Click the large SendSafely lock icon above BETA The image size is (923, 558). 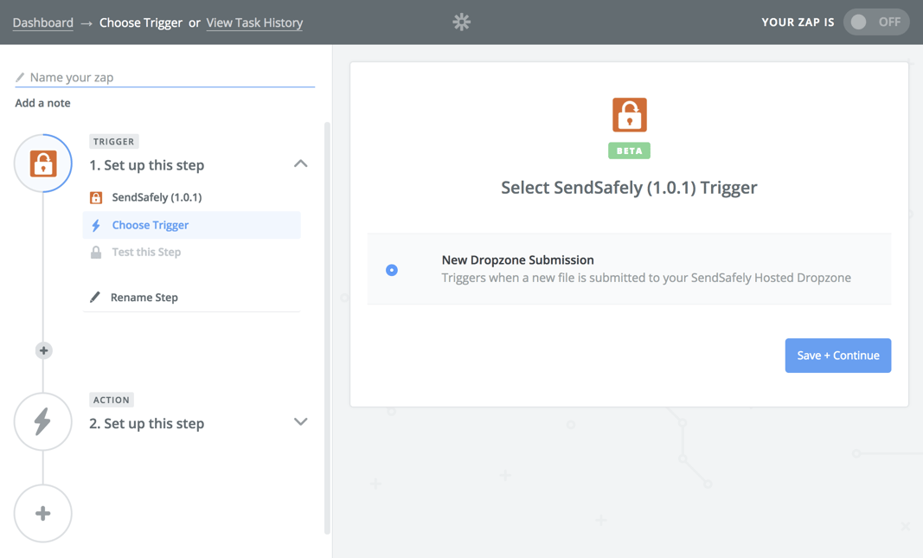pyautogui.click(x=629, y=114)
